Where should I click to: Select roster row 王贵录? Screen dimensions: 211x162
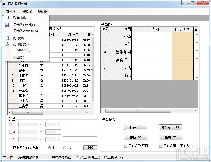(48, 106)
